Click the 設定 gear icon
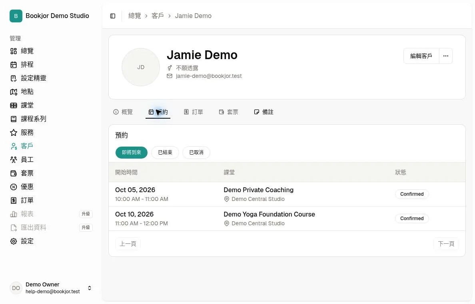This screenshot has height=304, width=475. pos(13,241)
